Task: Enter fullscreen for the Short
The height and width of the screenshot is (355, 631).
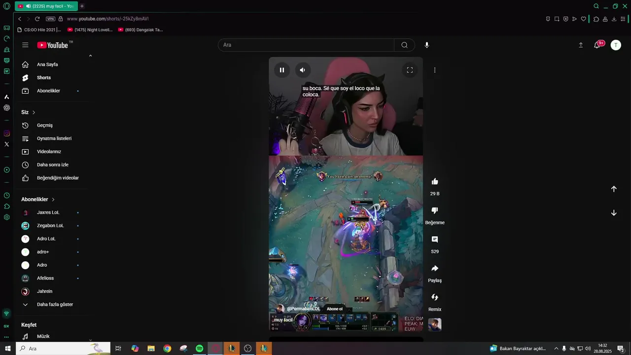Action: tap(410, 70)
